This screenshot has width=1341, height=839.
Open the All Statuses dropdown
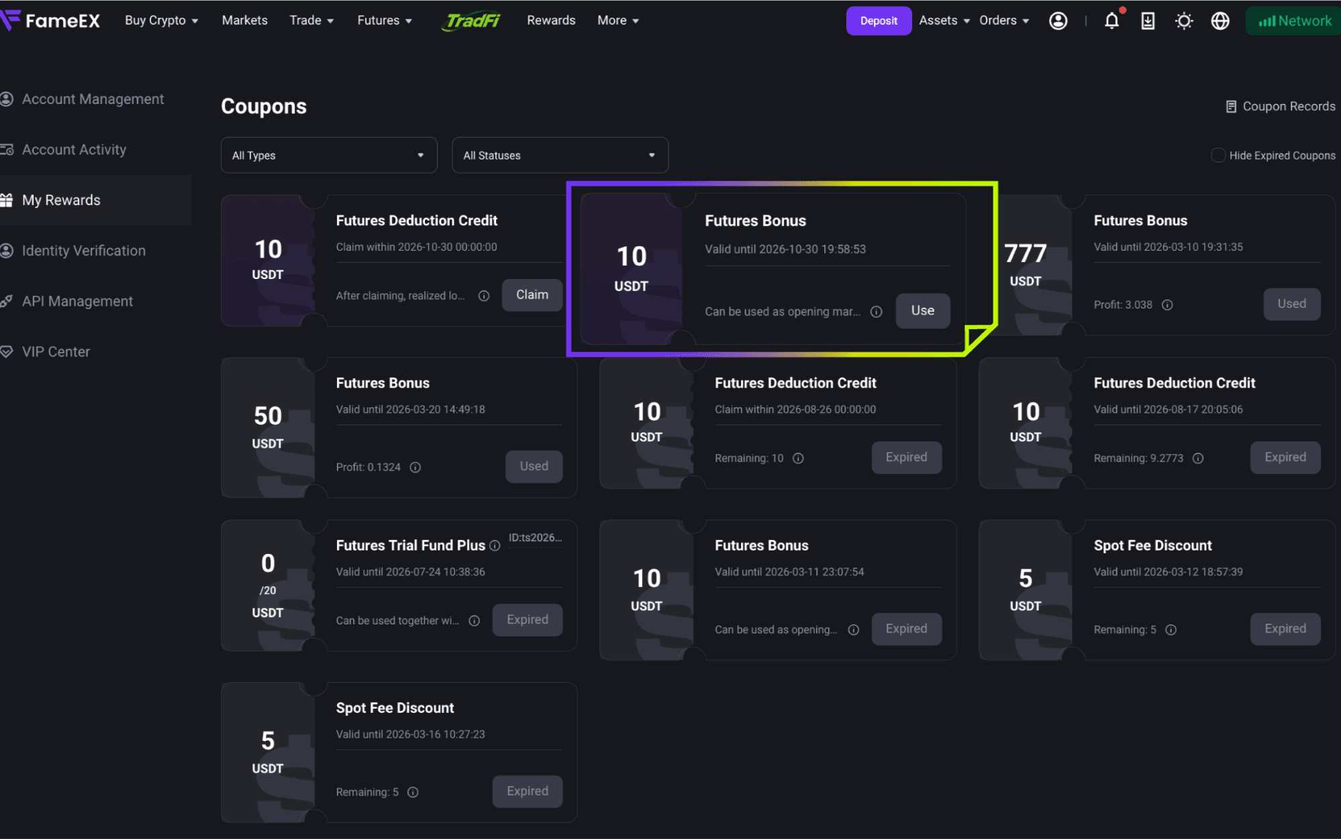tap(560, 155)
